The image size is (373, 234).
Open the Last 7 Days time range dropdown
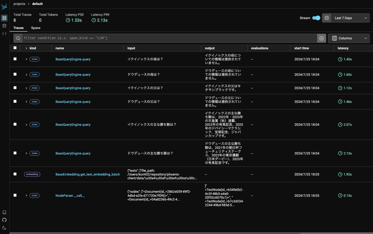346,18
